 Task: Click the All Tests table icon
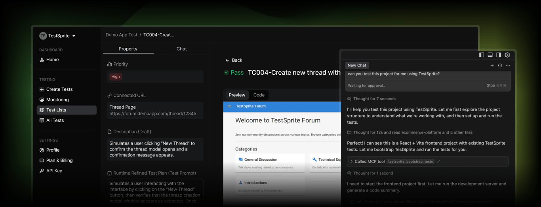tap(42, 120)
